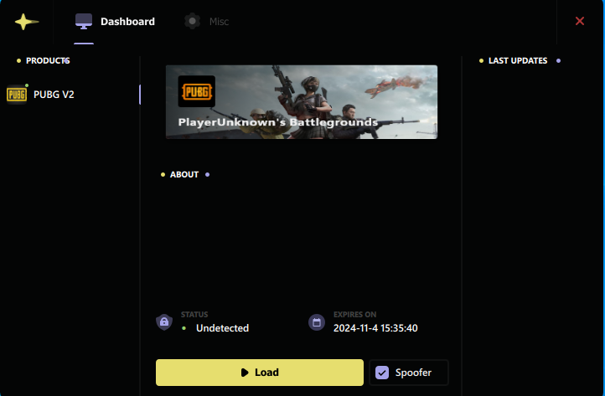Switch to the Dashboard tab label
605x396 pixels.
[x=127, y=22]
